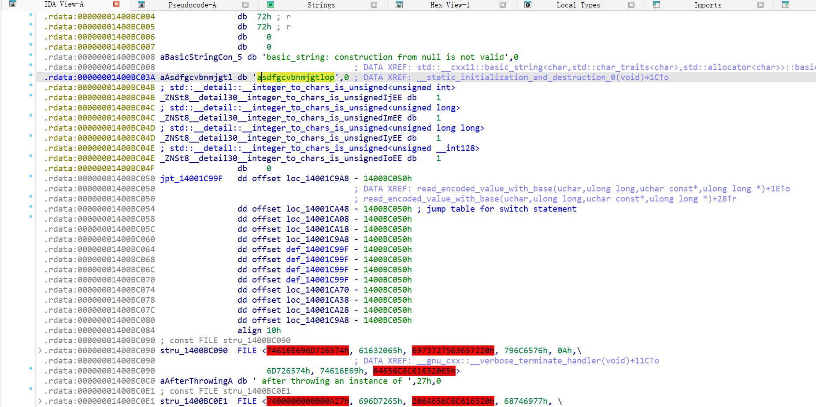Click the Pseudocode-A tab icon
The width and height of the screenshot is (816, 407).
(141, 5)
